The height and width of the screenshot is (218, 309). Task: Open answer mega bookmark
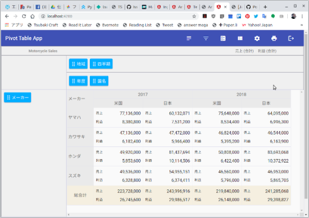click(193, 25)
